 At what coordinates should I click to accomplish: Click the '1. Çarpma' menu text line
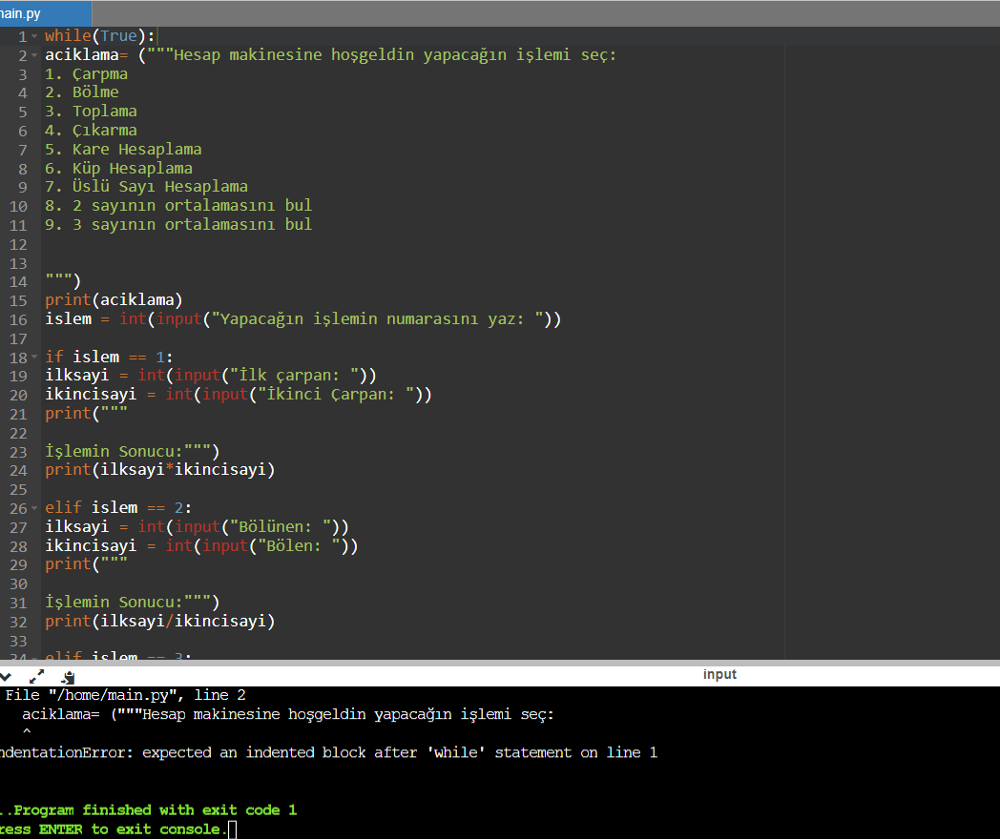coord(86,74)
